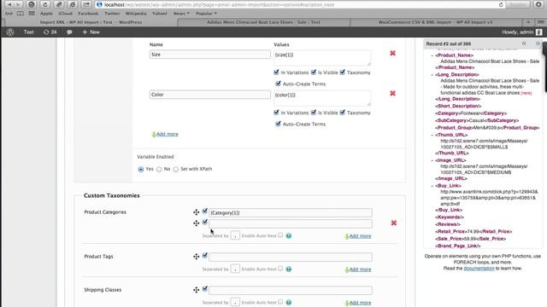Collapse the Thumb_URL XML node
The height and width of the screenshot is (307, 547).
pyautogui.click(x=432, y=135)
